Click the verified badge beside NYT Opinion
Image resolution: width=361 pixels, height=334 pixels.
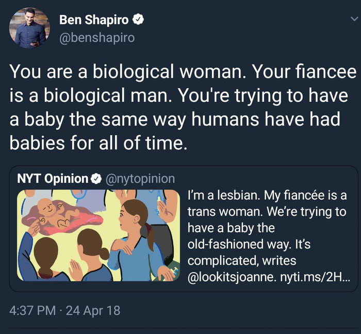pos(96,179)
